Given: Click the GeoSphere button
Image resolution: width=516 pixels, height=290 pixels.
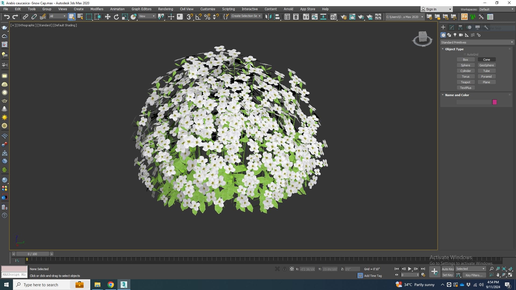Looking at the screenshot, I should pos(486,65).
